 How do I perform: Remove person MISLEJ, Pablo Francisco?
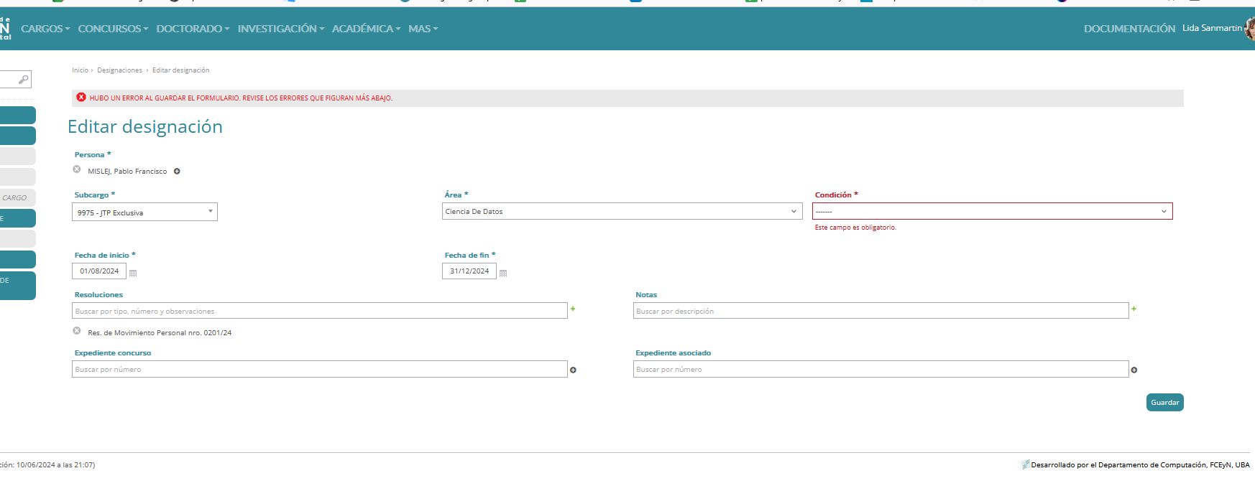77,169
